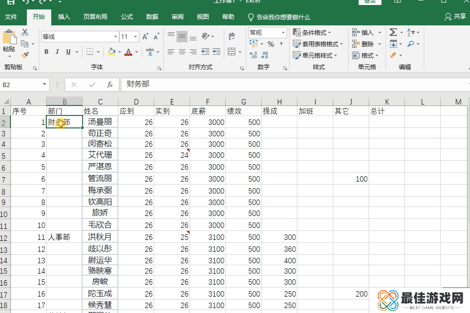Click the 条件格式 button

(x=313, y=33)
